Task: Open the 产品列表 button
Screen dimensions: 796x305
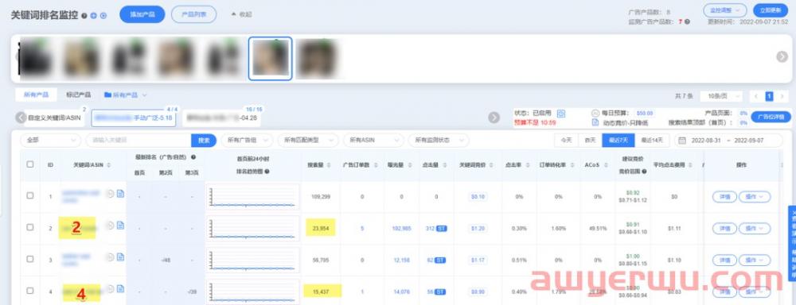Action: 194,14
